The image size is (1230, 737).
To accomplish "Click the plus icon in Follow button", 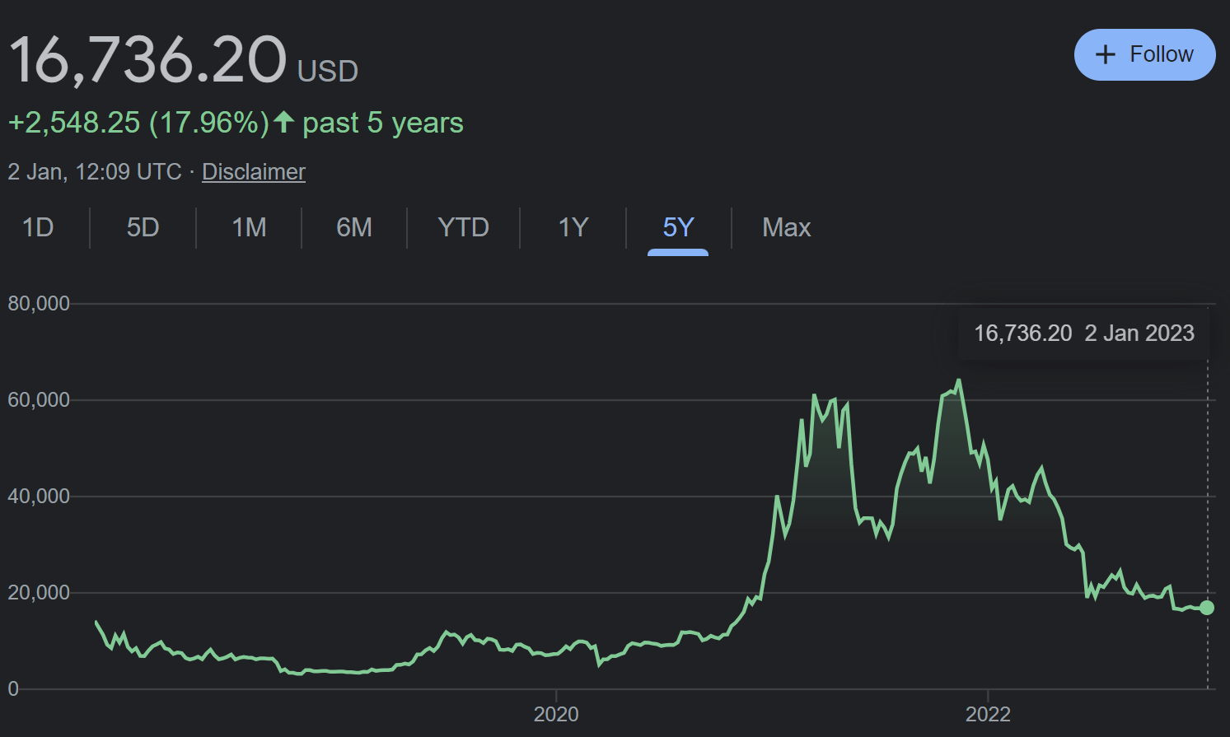I will pos(1105,54).
